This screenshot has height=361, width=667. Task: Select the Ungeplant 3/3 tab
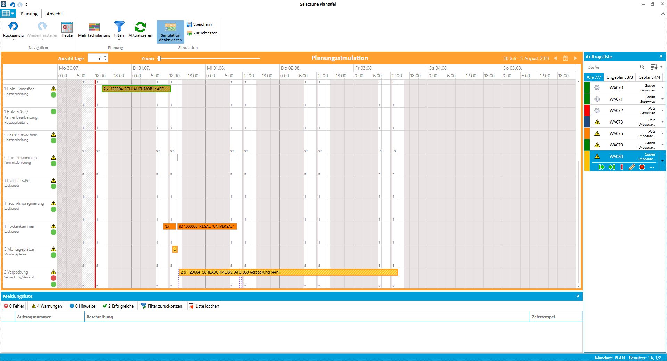619,77
